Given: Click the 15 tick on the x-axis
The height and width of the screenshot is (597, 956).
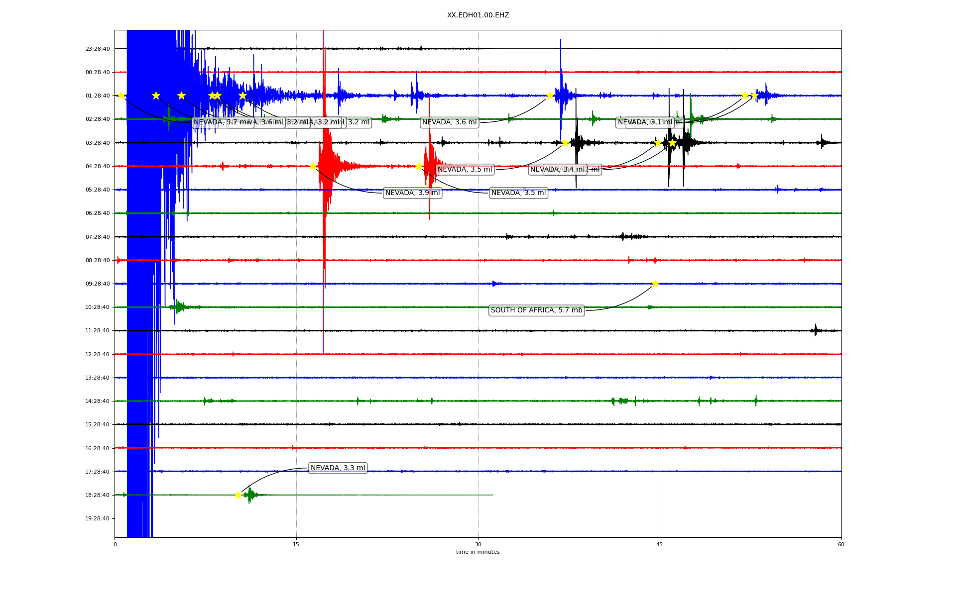Looking at the screenshot, I should pos(296,544).
